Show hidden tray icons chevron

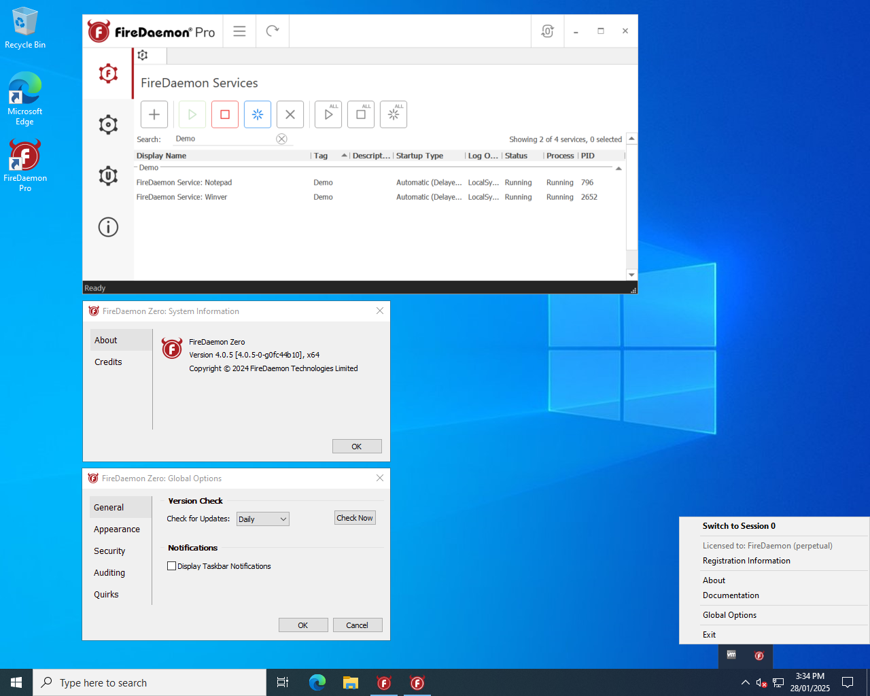pos(746,682)
